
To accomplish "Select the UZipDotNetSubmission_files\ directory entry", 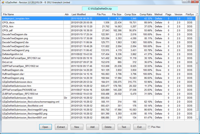I will click(x=98, y=98).
